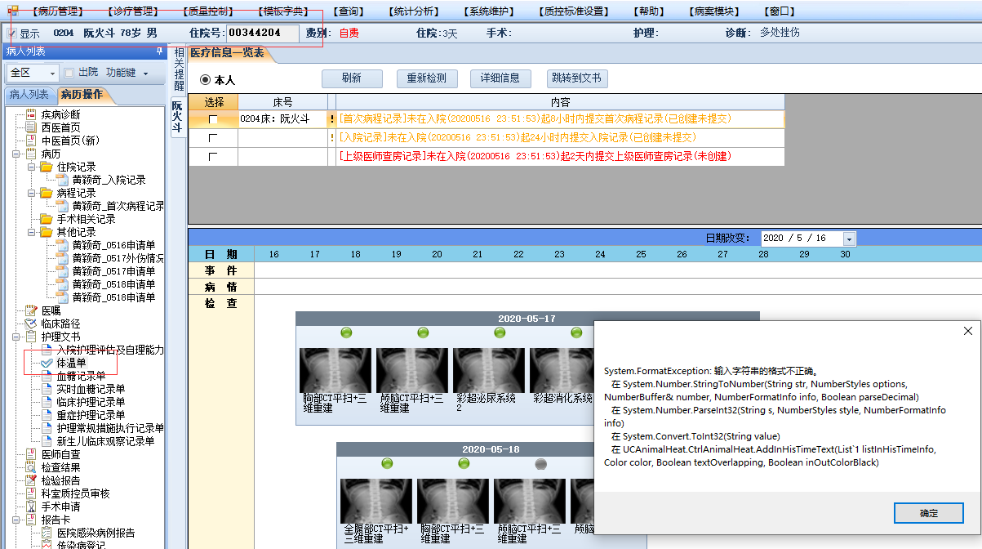
Task: Click 确定 in the error dialog
Action: coord(929,513)
